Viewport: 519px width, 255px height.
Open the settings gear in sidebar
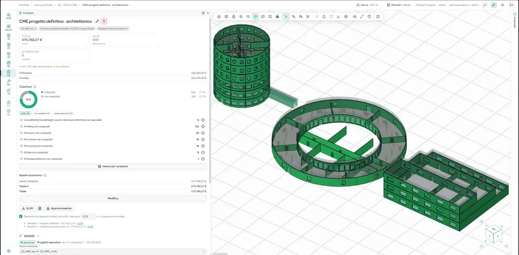(8, 251)
